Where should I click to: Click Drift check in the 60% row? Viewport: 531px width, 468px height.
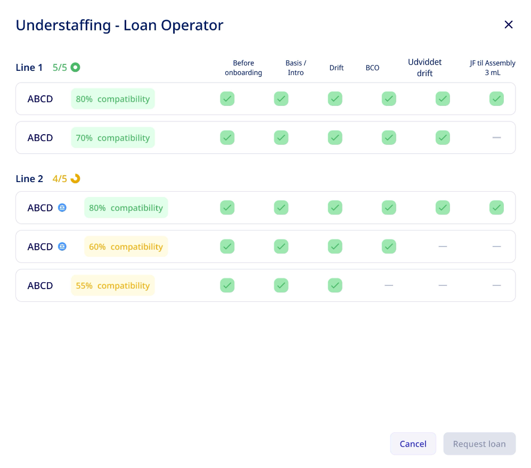coord(335,247)
